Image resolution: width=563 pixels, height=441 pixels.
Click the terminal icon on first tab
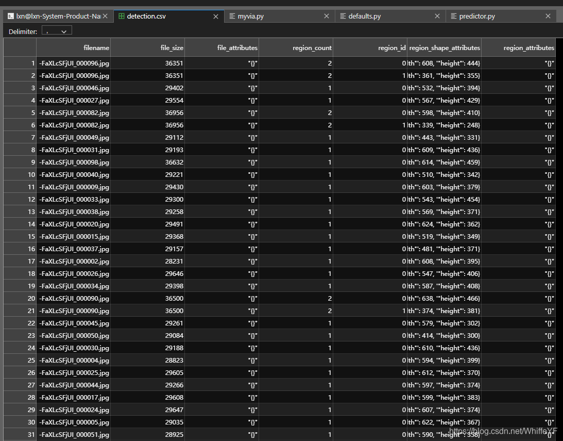coord(10,17)
